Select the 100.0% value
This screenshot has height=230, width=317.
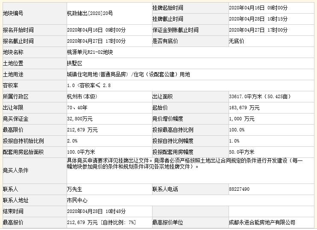[237, 130]
